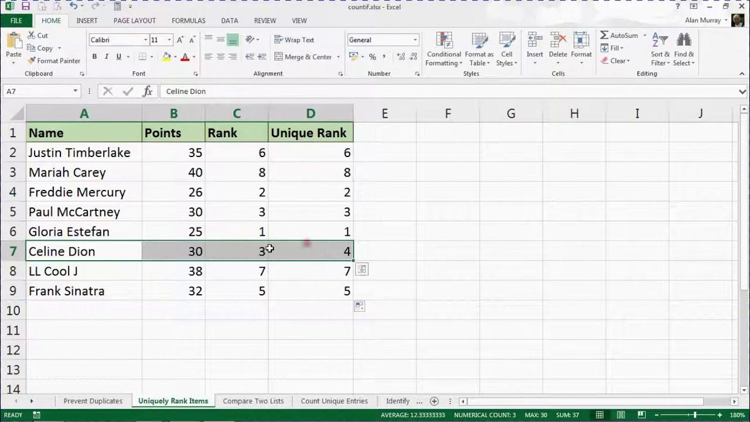Switch to the DATA tab
This screenshot has width=750, height=422.
point(230,21)
